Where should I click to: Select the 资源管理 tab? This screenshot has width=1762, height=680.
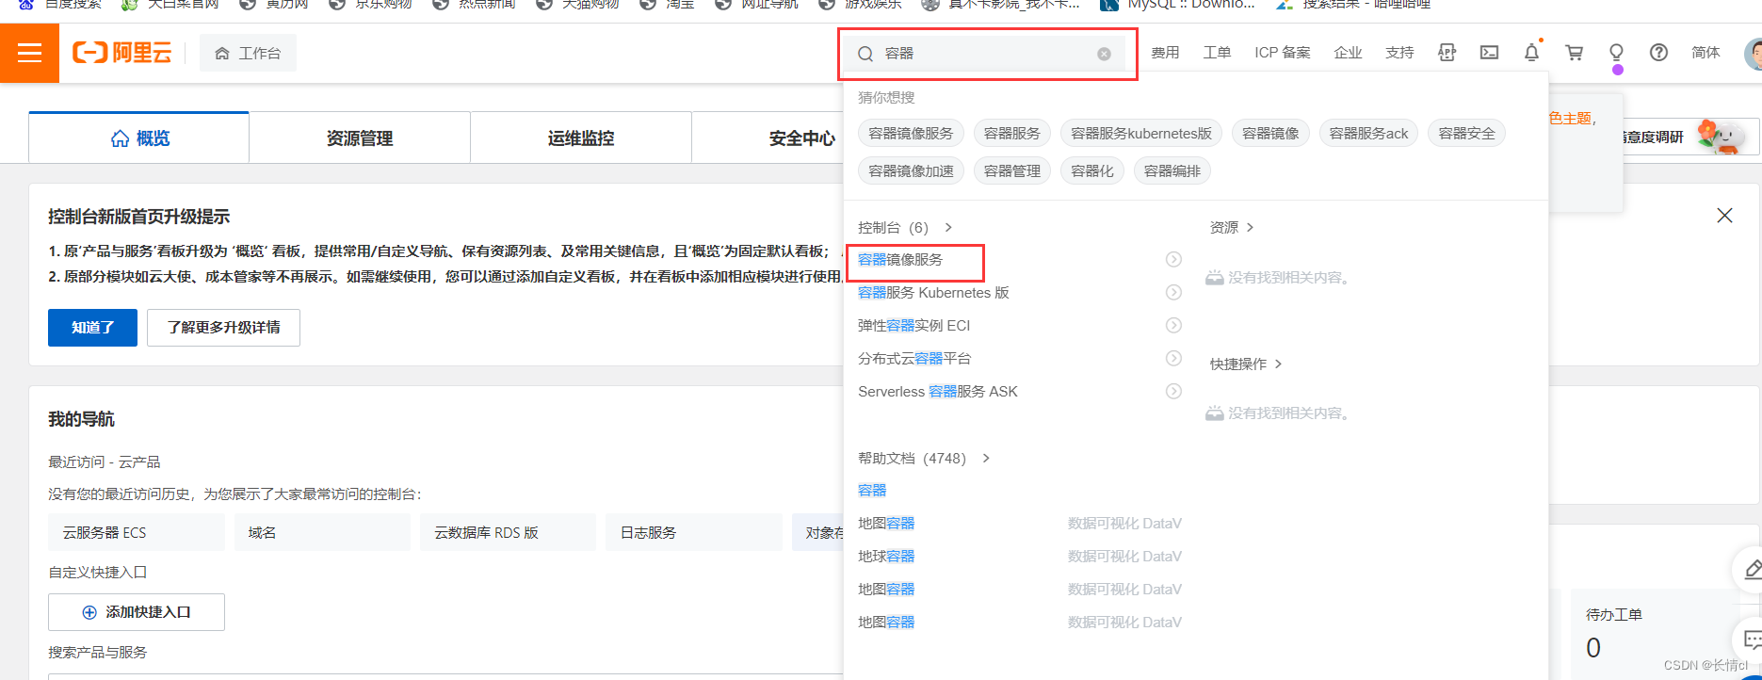pos(360,138)
